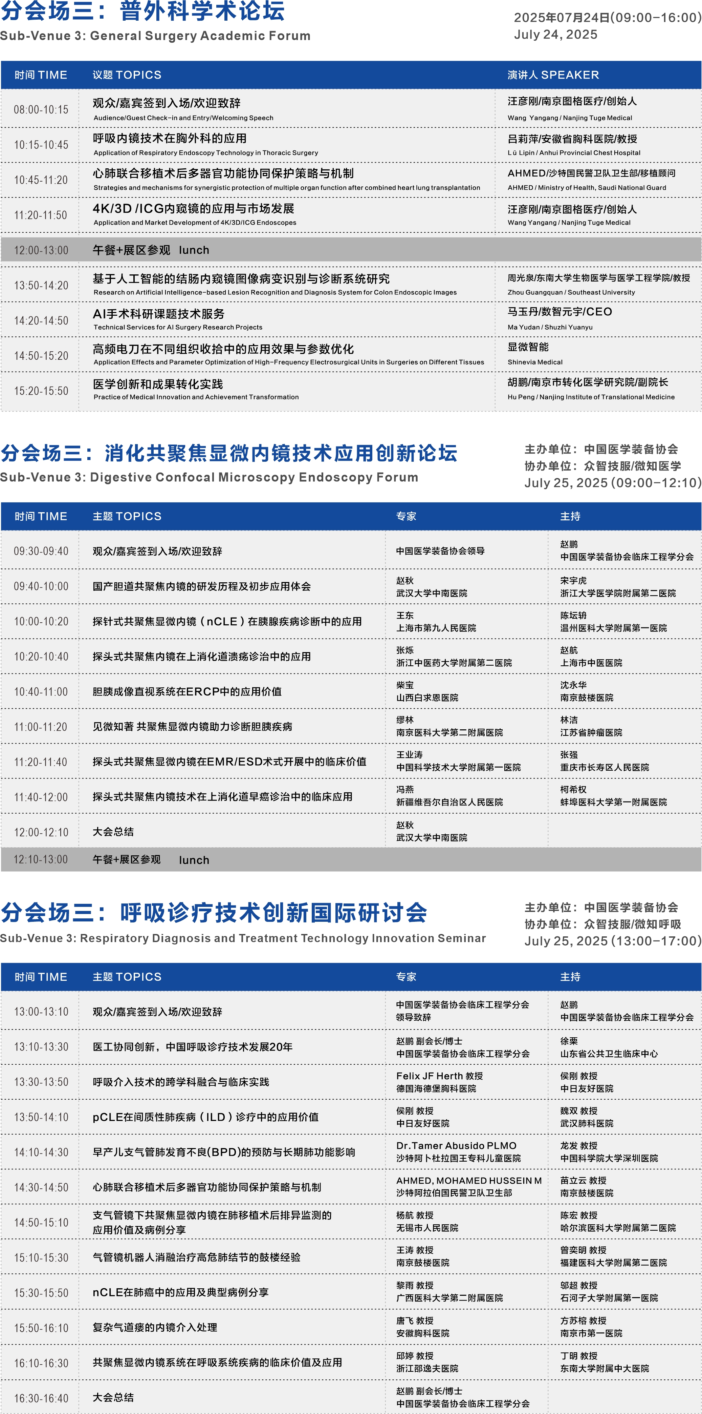Click the '分会场三：普外科学术论坛' heading
Viewport: 702px width, 1414px height.
(x=143, y=12)
